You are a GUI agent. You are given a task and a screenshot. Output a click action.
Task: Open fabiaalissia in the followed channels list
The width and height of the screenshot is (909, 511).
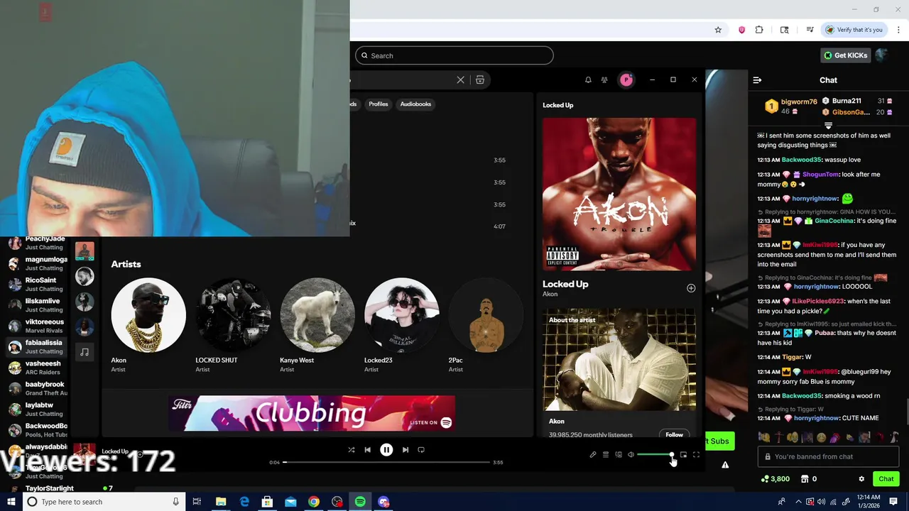(x=36, y=346)
